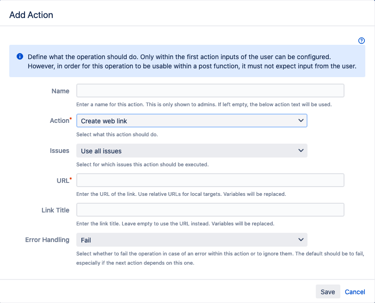Screen dimensions: 375x303
Task: Open the Error Handling dropdown set to Fail
Action: [191, 240]
